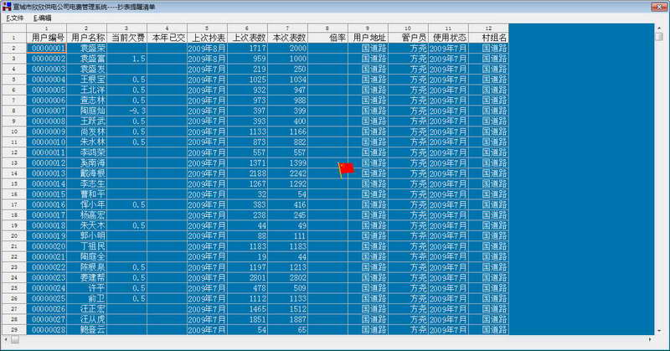Click the application icon in title bar

pos(7,6)
